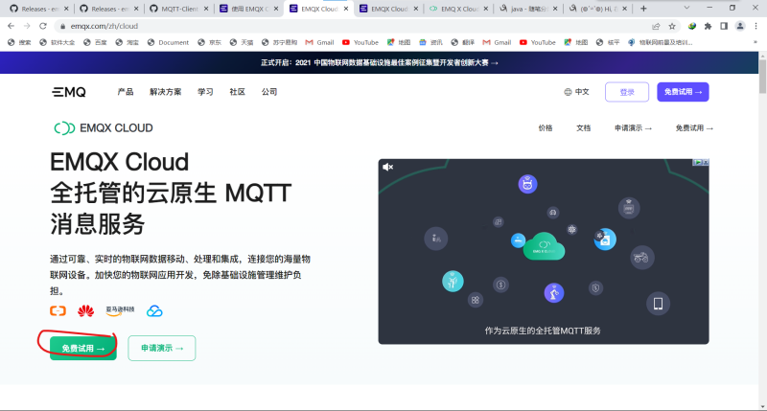The width and height of the screenshot is (767, 411).
Task: Open the 资讯 bookmark
Action: point(430,42)
